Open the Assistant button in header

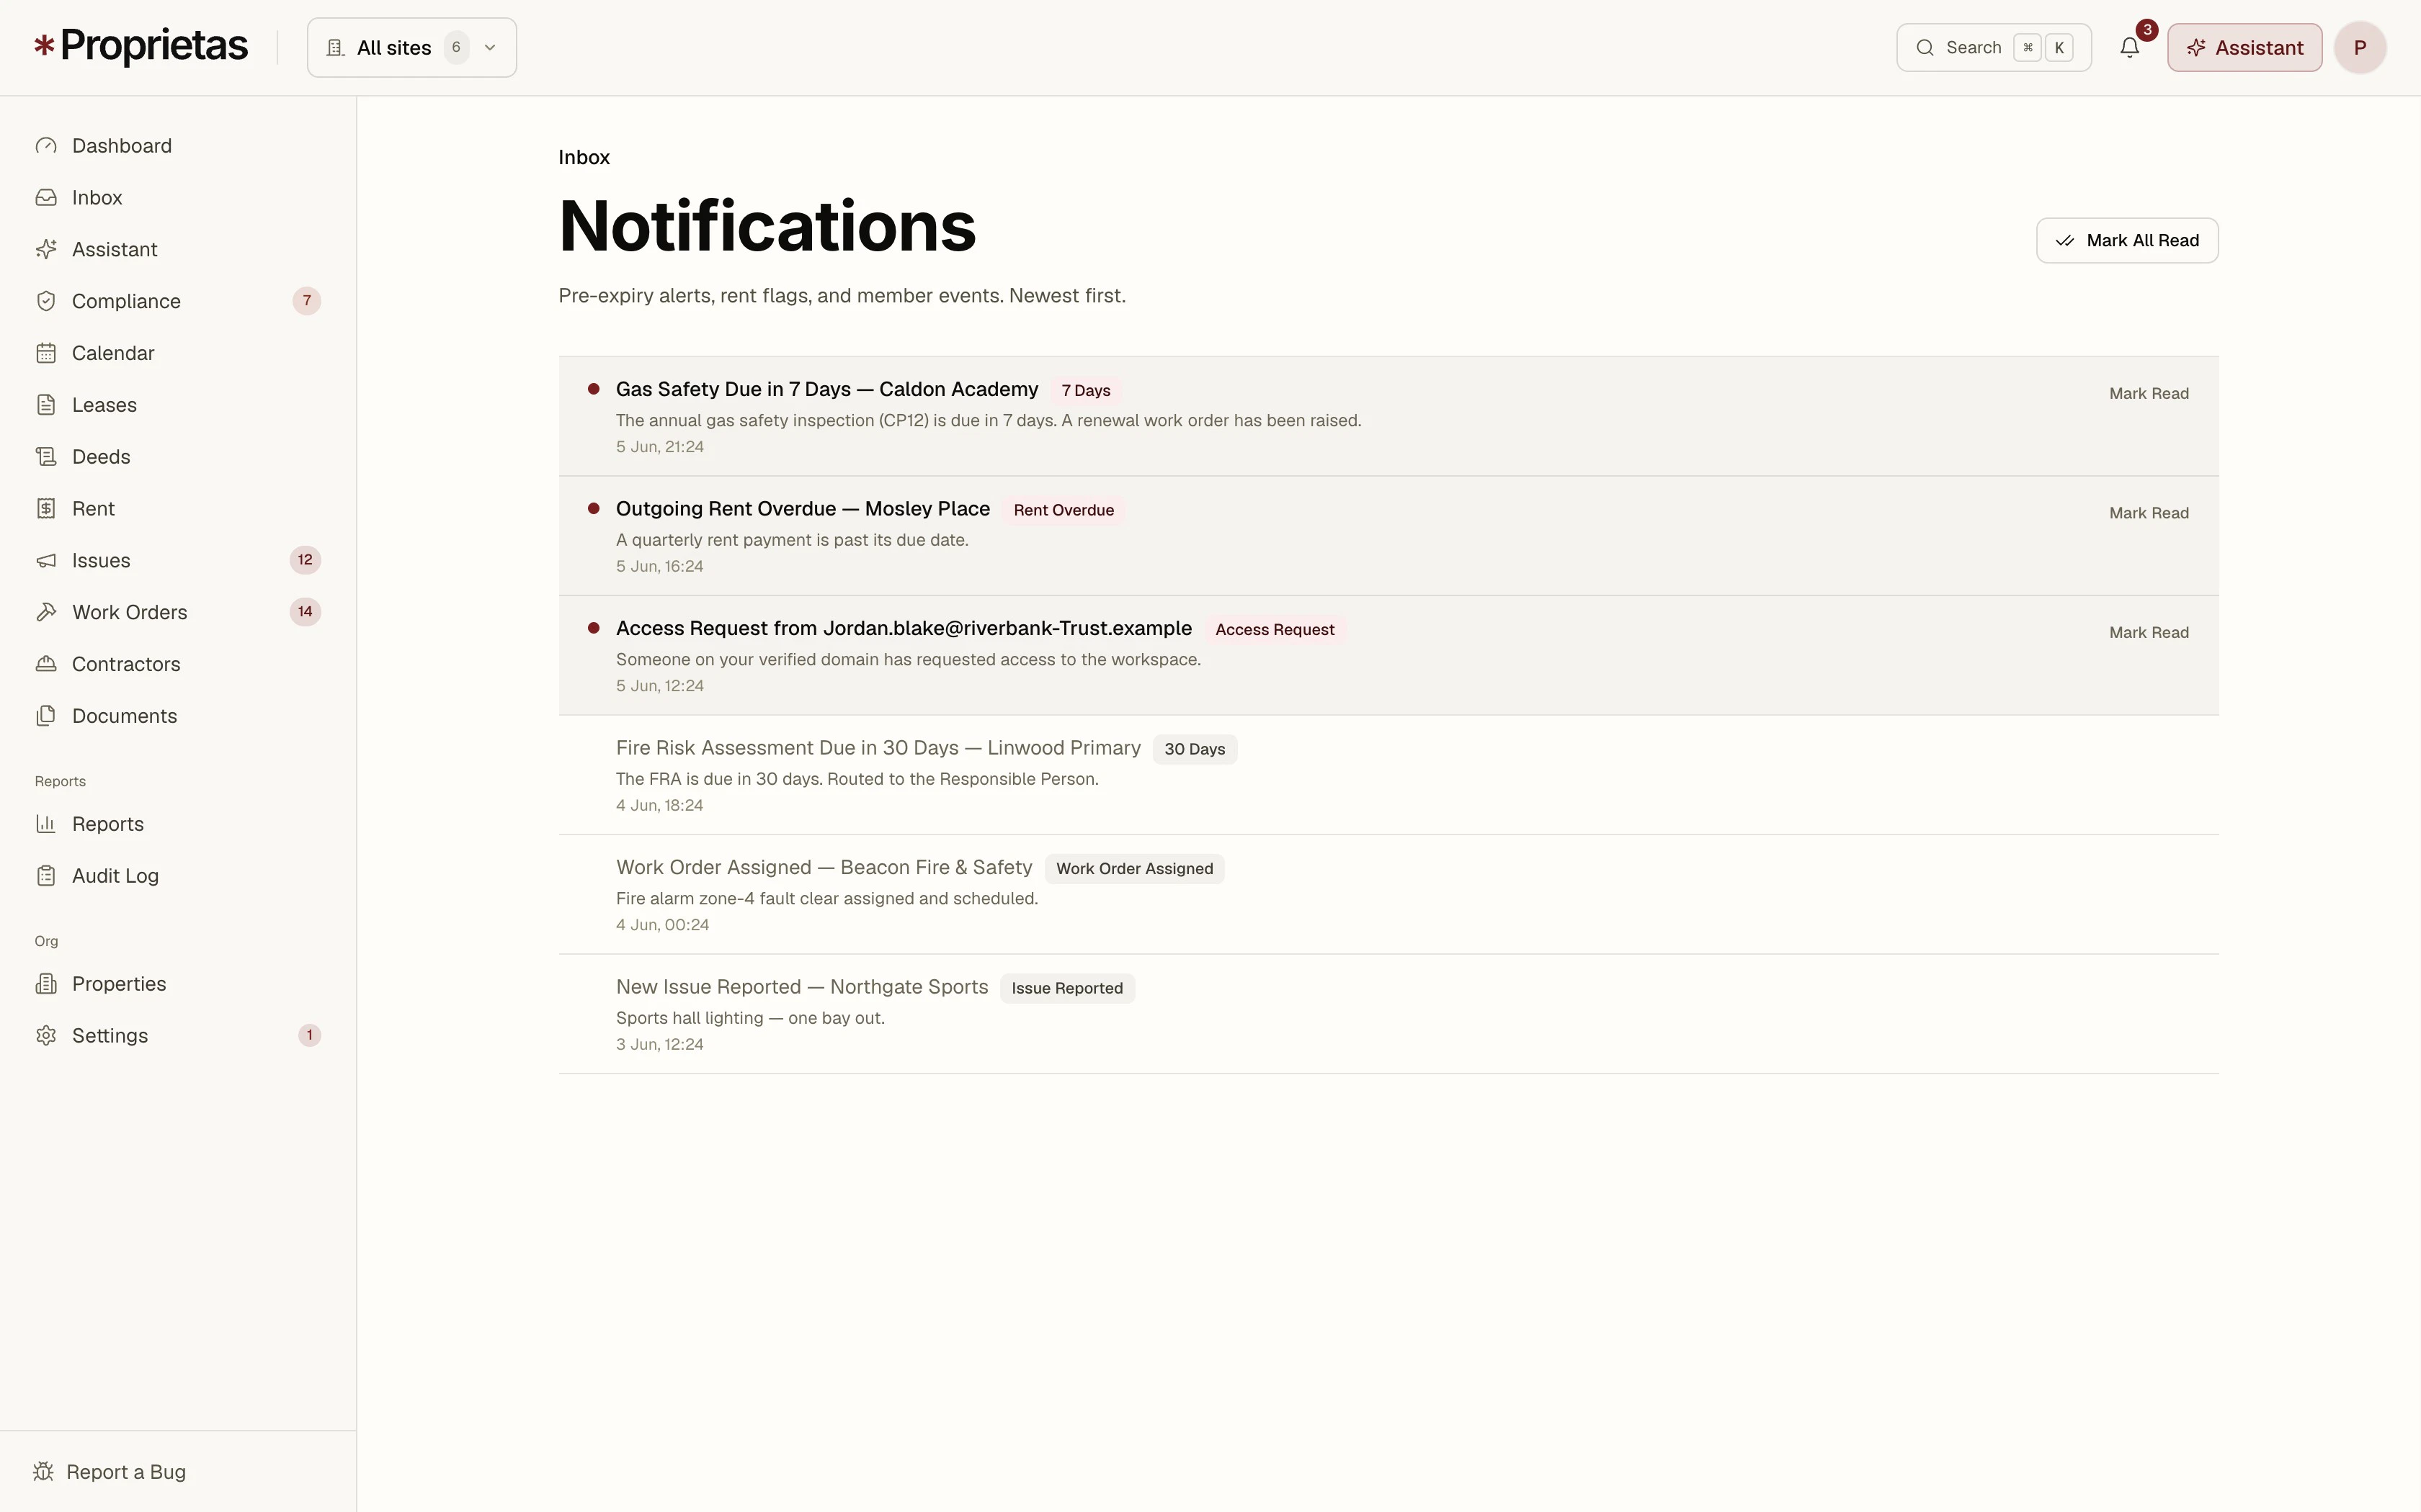click(2245, 48)
